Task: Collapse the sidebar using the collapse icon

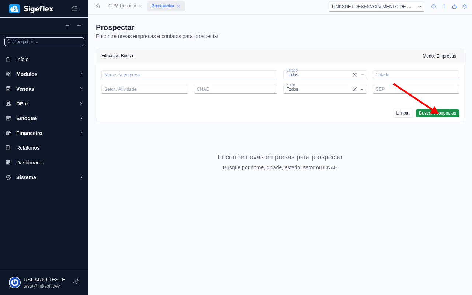Action: coord(74,8)
